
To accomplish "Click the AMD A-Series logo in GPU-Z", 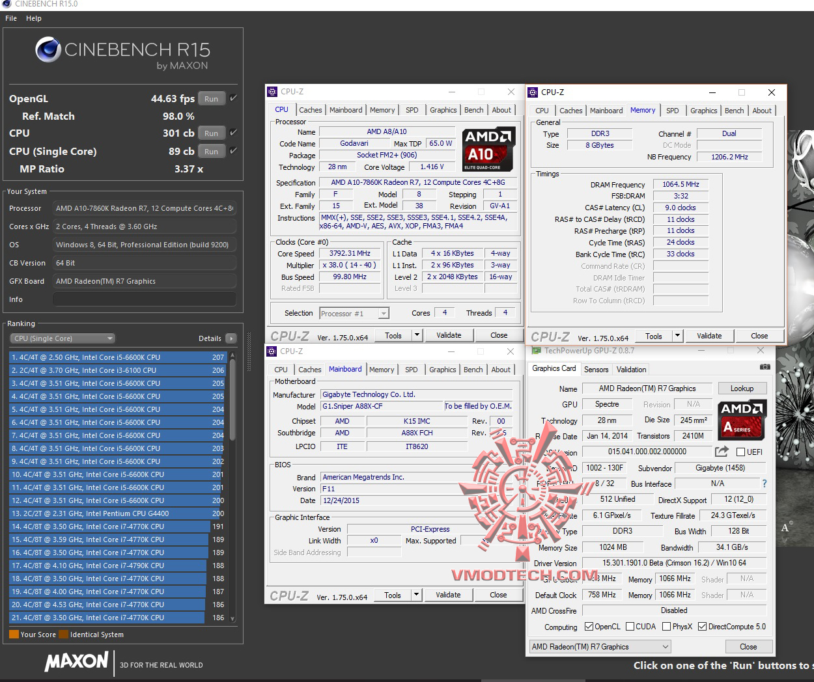I will coord(742,420).
